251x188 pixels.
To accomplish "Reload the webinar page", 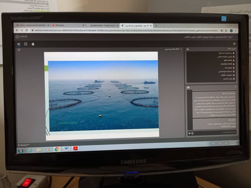I will click(27, 30).
